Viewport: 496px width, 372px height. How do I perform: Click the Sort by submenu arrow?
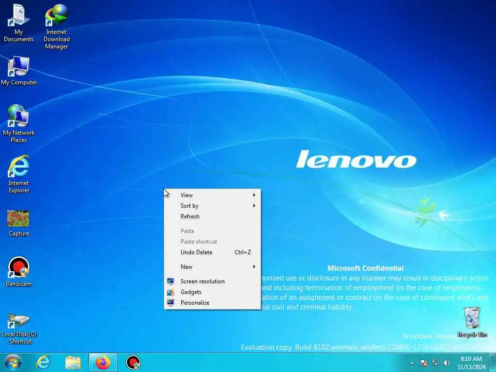254,206
